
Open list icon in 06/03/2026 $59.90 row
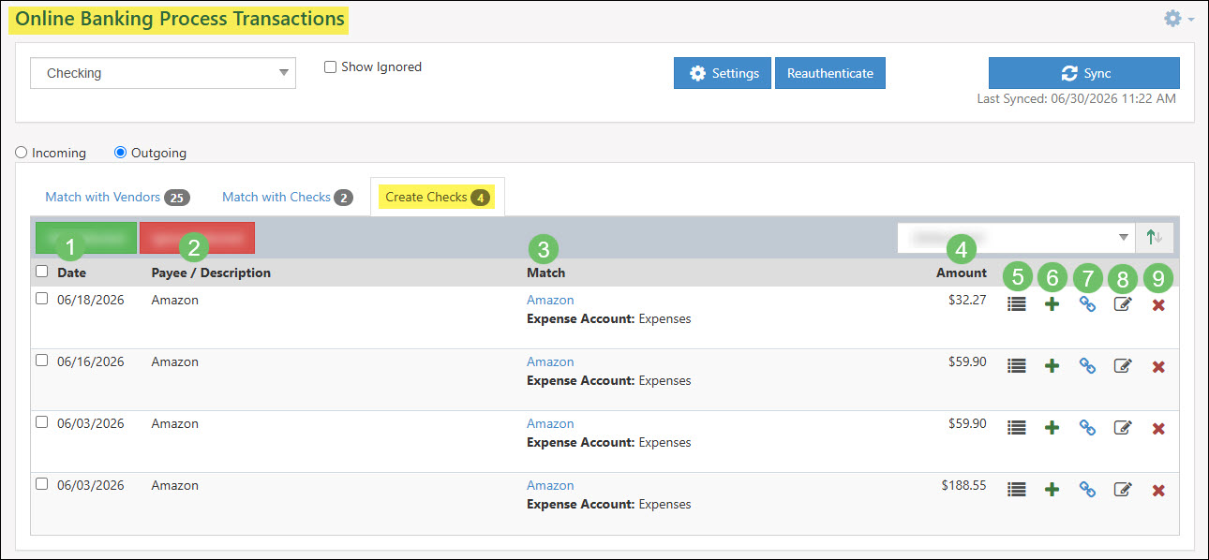tap(1017, 428)
